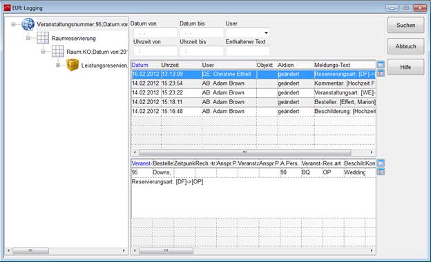Click the EUR Logging title bar app icon

click(7, 8)
